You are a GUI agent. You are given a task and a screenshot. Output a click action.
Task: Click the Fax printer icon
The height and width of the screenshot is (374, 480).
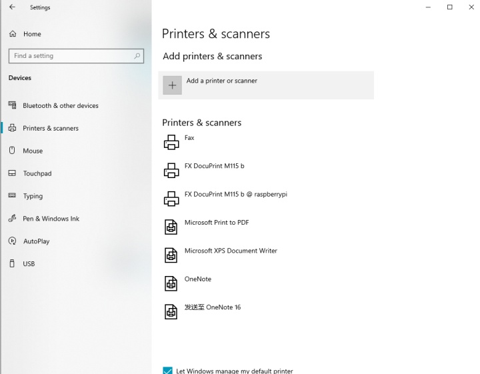171,142
